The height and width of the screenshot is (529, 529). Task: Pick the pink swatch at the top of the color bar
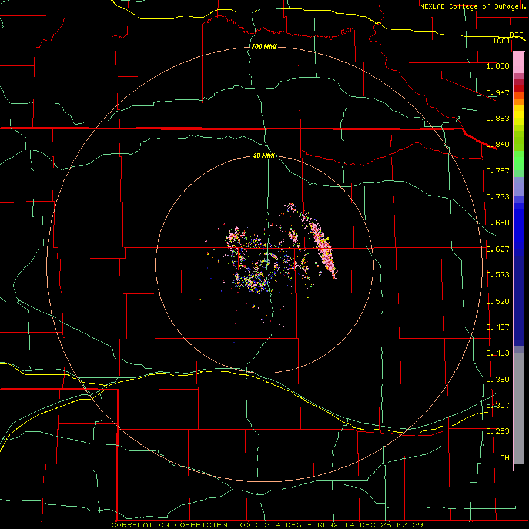click(519, 63)
